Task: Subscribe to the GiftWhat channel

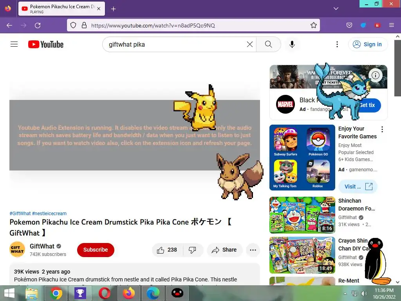Action: tap(96, 250)
